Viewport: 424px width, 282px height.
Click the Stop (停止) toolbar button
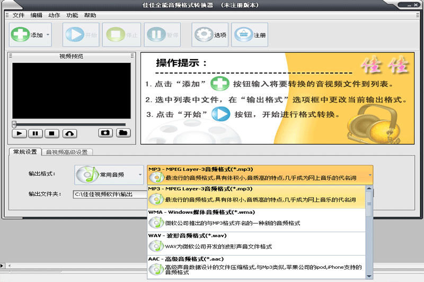coord(122,35)
